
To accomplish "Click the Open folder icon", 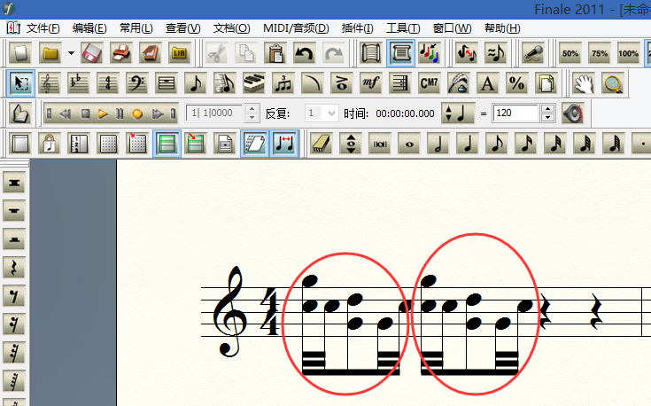I will pyautogui.click(x=50, y=53).
